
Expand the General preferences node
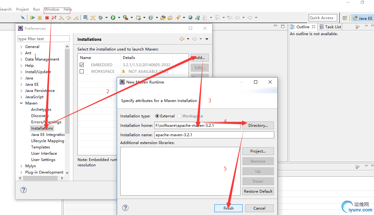(21, 47)
